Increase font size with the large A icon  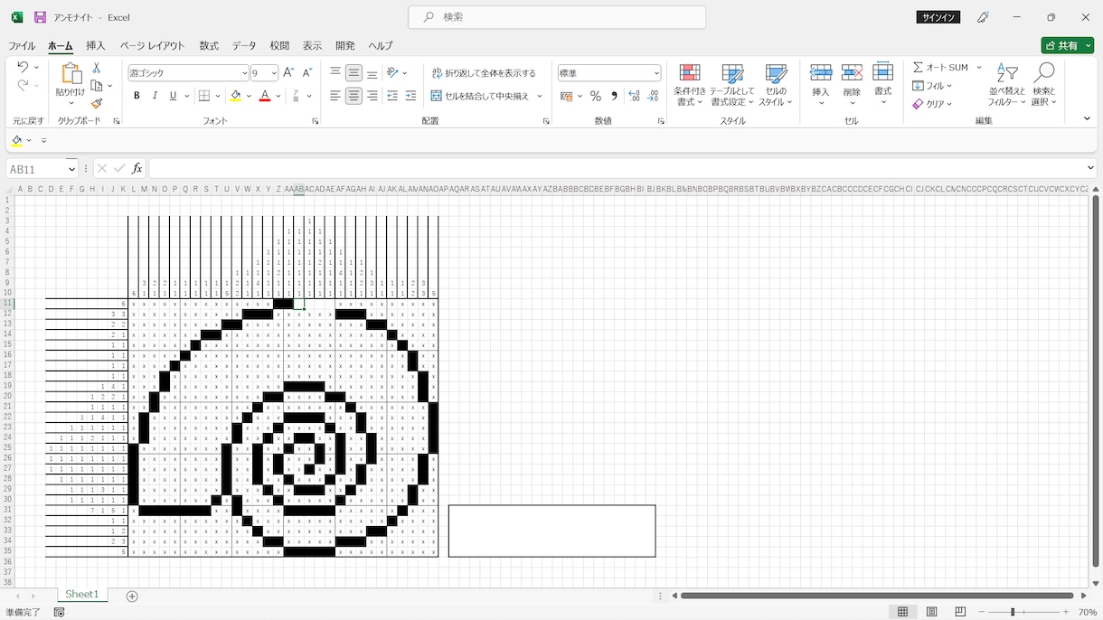288,72
